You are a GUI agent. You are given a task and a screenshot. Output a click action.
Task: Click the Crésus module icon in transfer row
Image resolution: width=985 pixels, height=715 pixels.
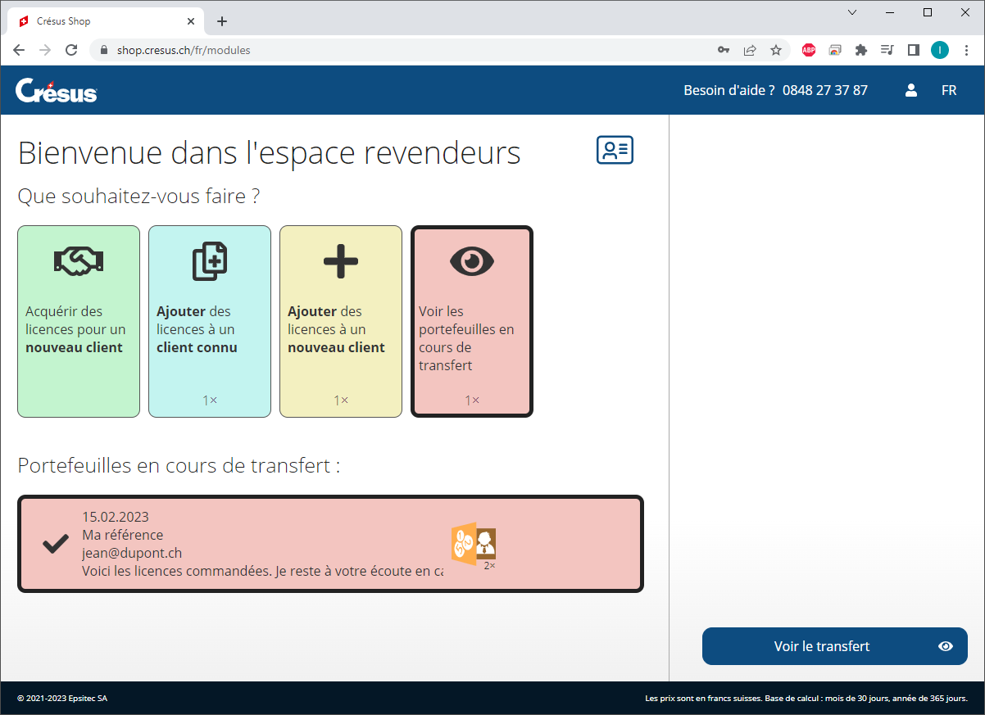pos(473,543)
